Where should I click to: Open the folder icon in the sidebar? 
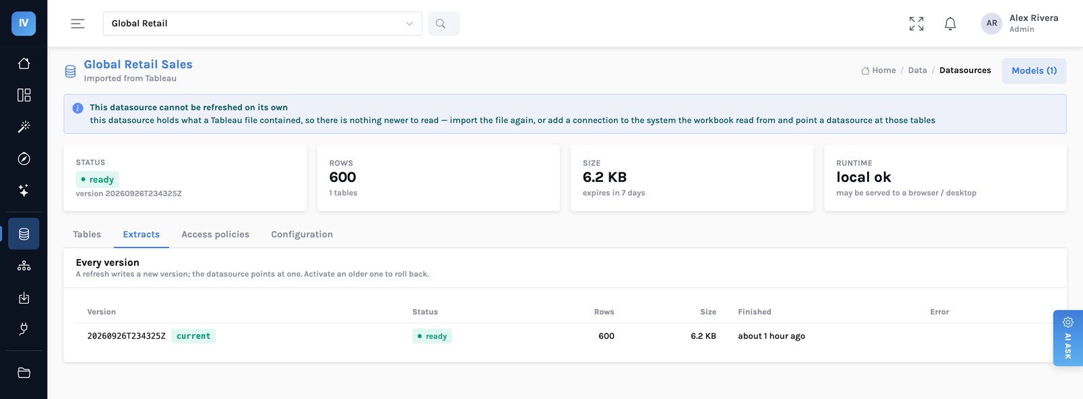(24, 373)
